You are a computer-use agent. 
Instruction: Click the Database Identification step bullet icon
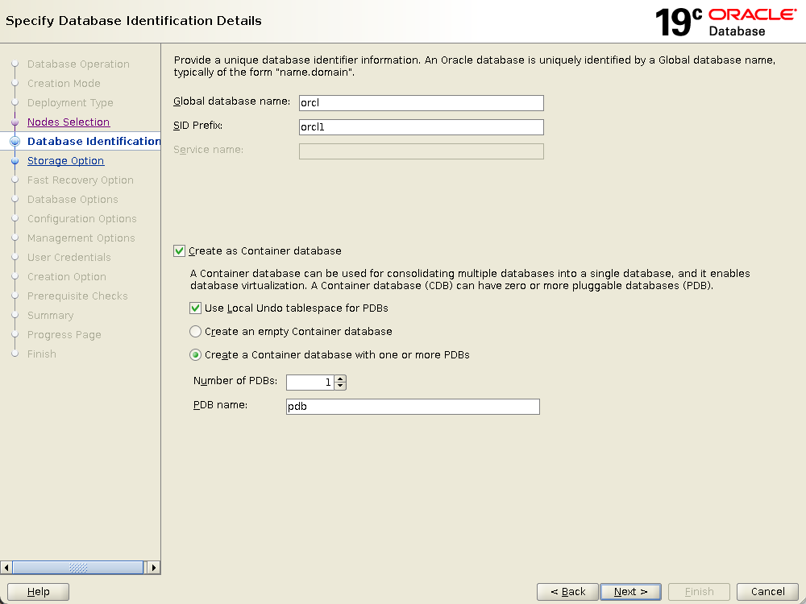click(x=15, y=142)
